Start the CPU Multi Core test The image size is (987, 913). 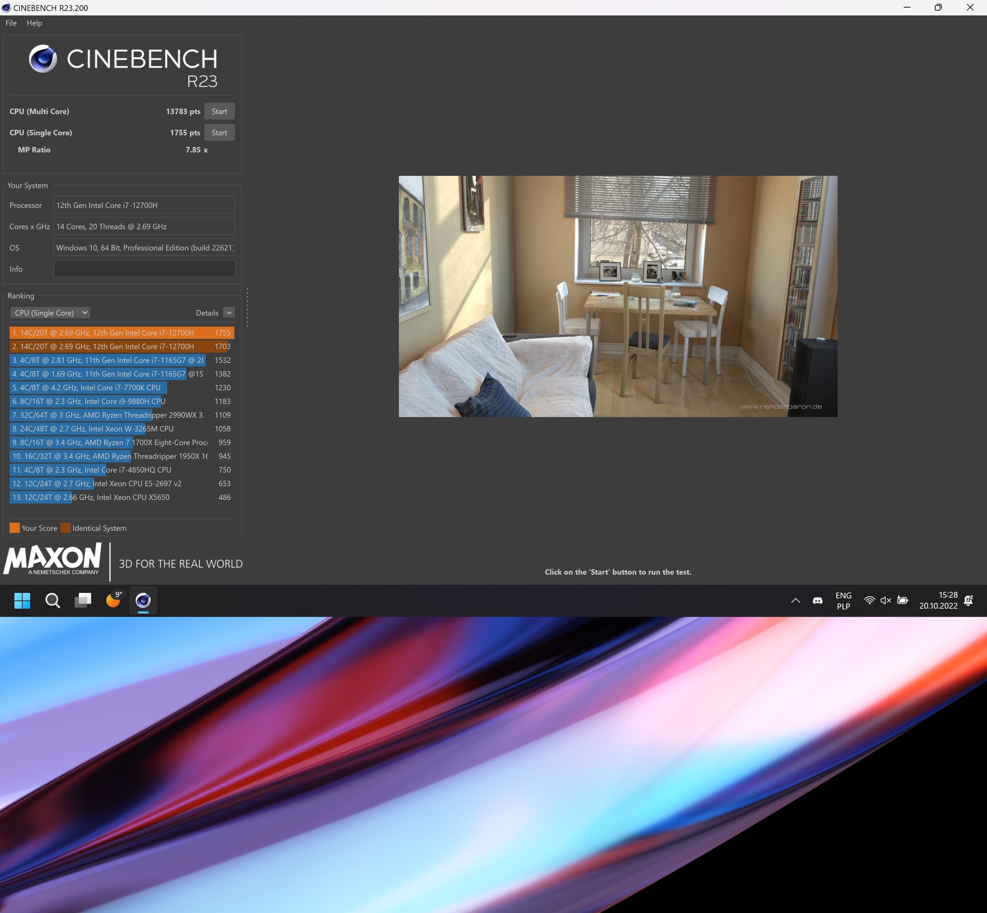tap(219, 111)
